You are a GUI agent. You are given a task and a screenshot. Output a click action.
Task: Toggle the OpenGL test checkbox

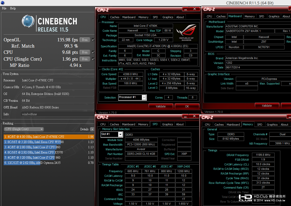tap(93, 40)
